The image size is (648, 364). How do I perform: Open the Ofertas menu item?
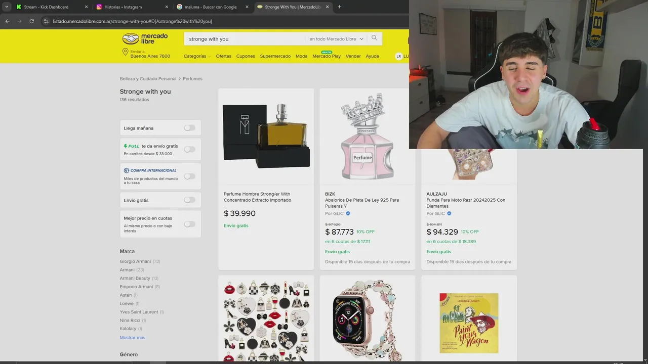223,56
